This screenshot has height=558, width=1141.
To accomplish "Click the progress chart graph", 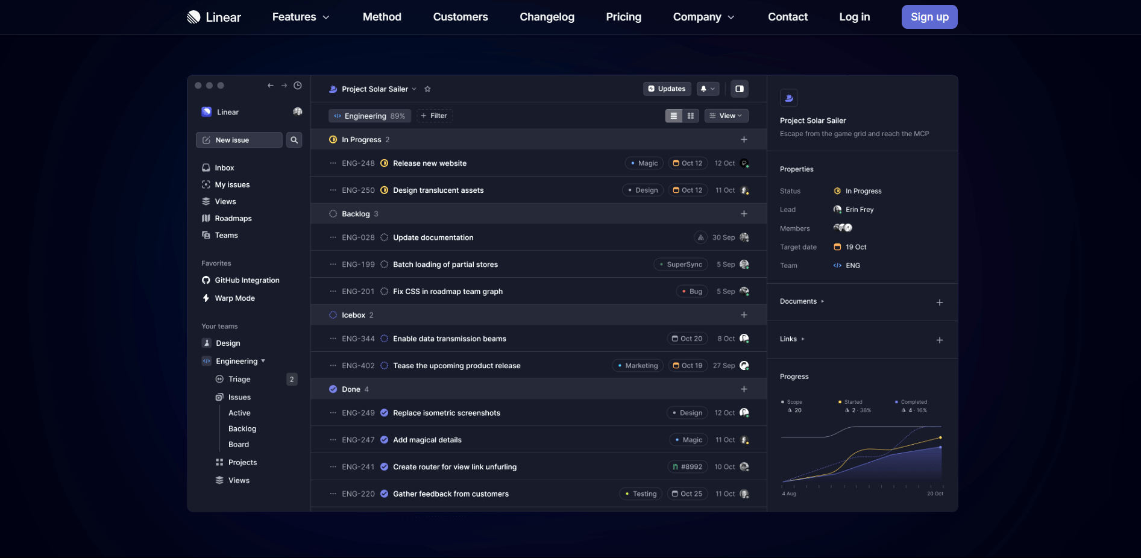I will [x=861, y=455].
